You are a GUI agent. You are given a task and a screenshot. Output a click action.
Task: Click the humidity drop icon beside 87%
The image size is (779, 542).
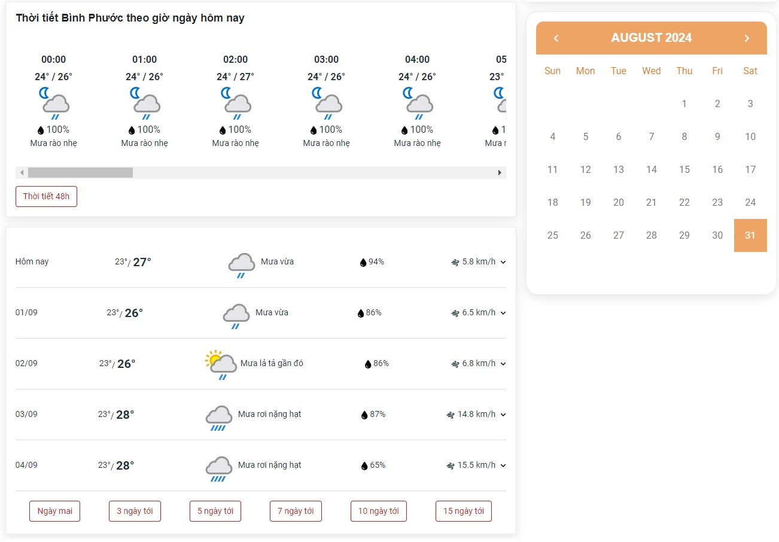tap(364, 415)
